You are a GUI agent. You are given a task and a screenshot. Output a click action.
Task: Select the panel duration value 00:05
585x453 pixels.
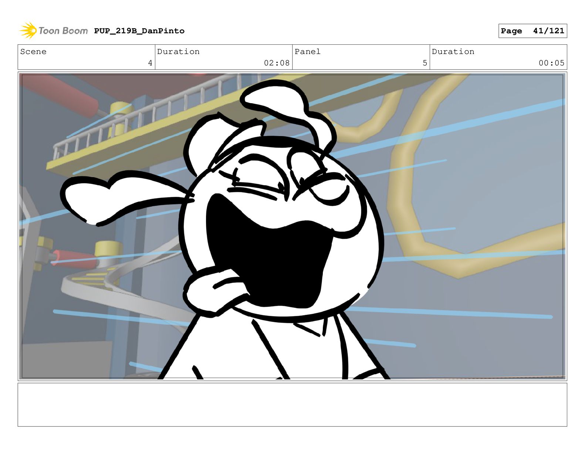[551, 63]
